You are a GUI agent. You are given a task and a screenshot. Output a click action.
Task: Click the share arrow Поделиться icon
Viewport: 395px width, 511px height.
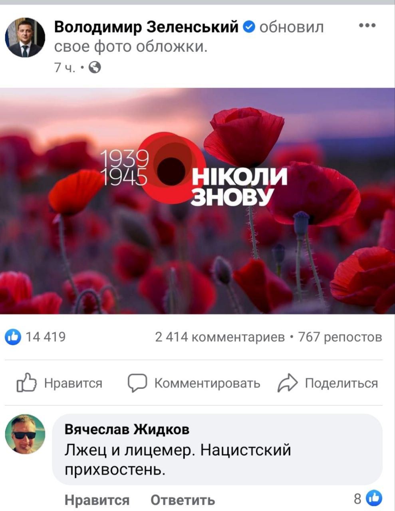288,383
